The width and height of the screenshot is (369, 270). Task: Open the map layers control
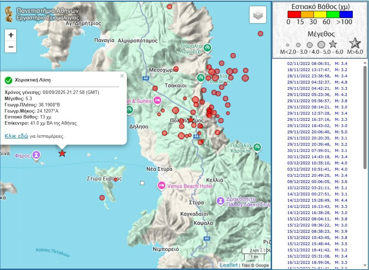(258, 15)
